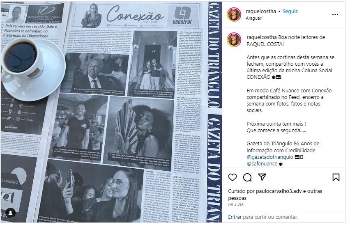This screenshot has width=350, height=227.
Task: Open more options three-dot menu
Action: (335, 14)
